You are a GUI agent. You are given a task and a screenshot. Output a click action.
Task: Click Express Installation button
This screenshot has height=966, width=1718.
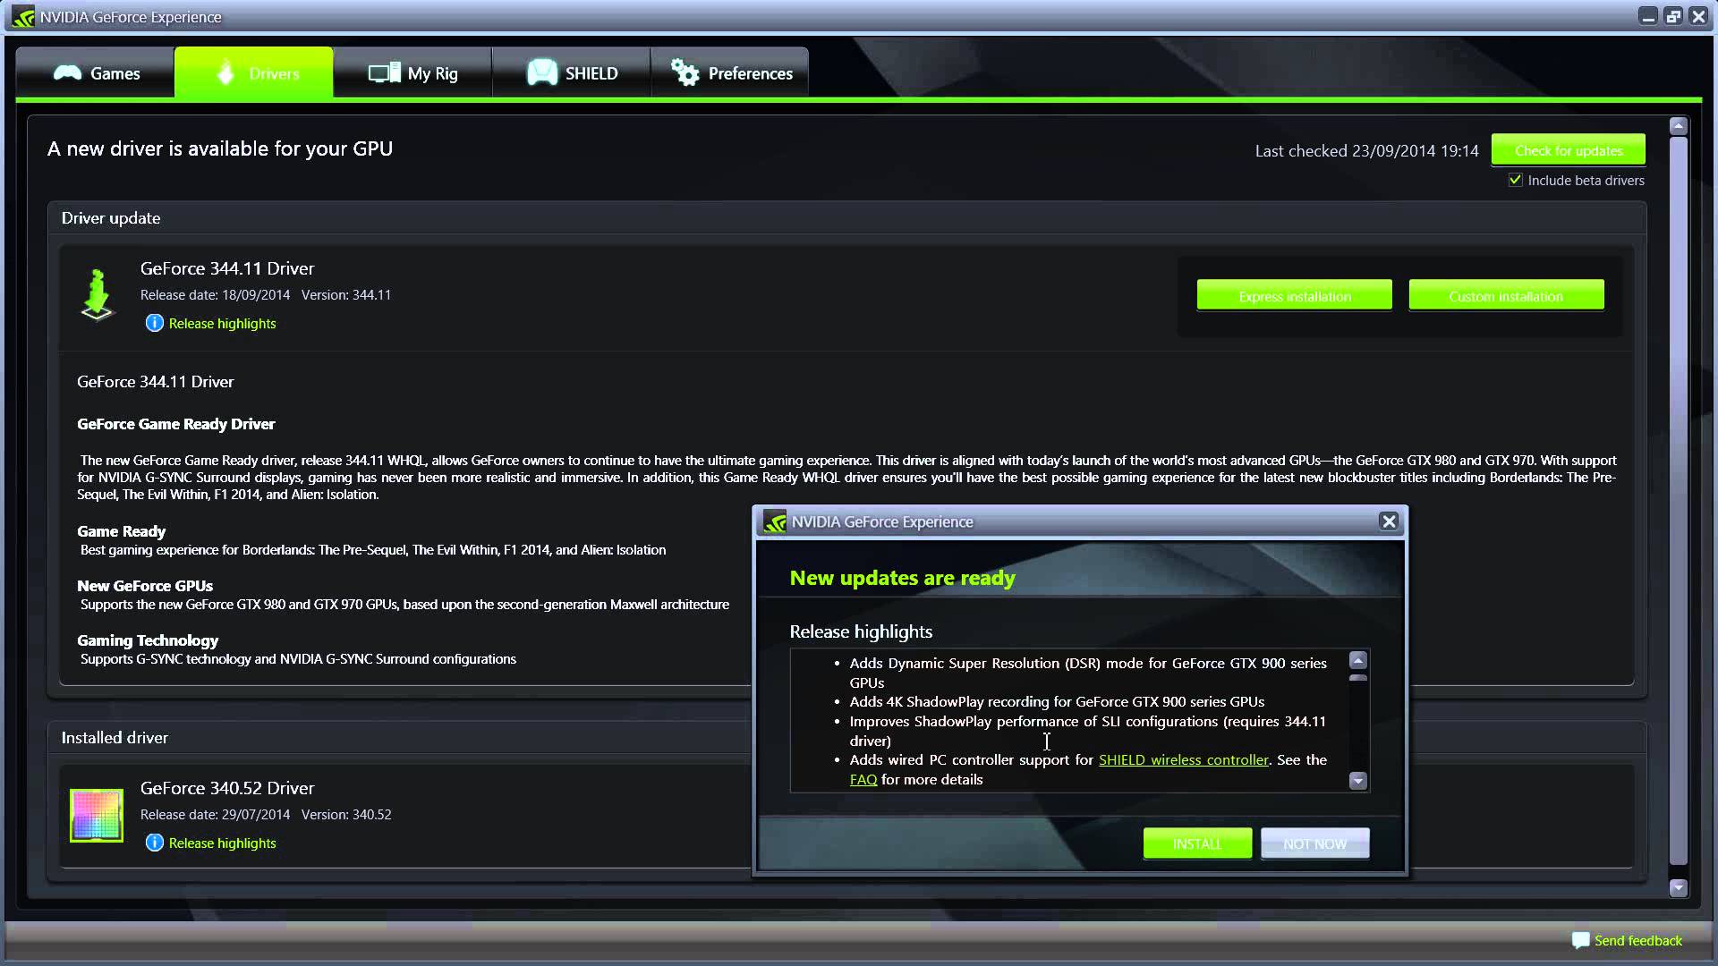click(x=1295, y=295)
